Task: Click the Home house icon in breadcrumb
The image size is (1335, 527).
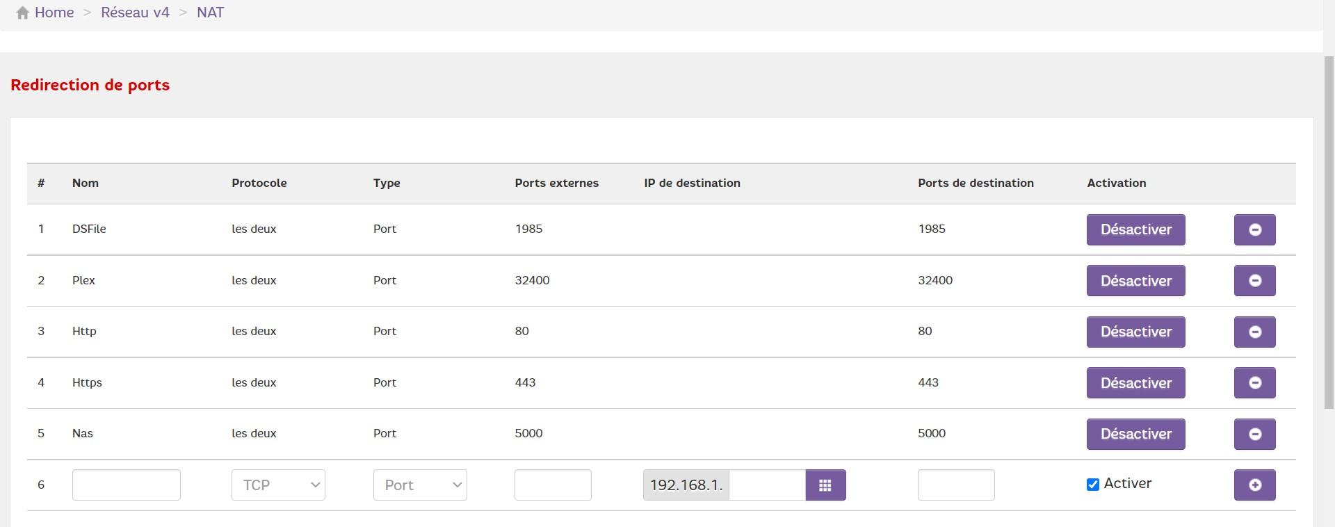Action: [23, 13]
